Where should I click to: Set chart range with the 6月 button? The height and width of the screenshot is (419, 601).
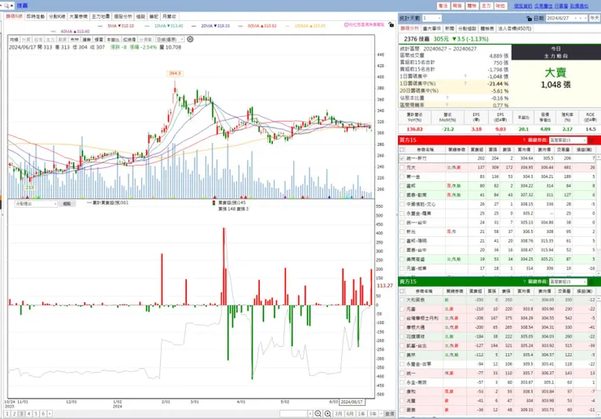coord(349,413)
